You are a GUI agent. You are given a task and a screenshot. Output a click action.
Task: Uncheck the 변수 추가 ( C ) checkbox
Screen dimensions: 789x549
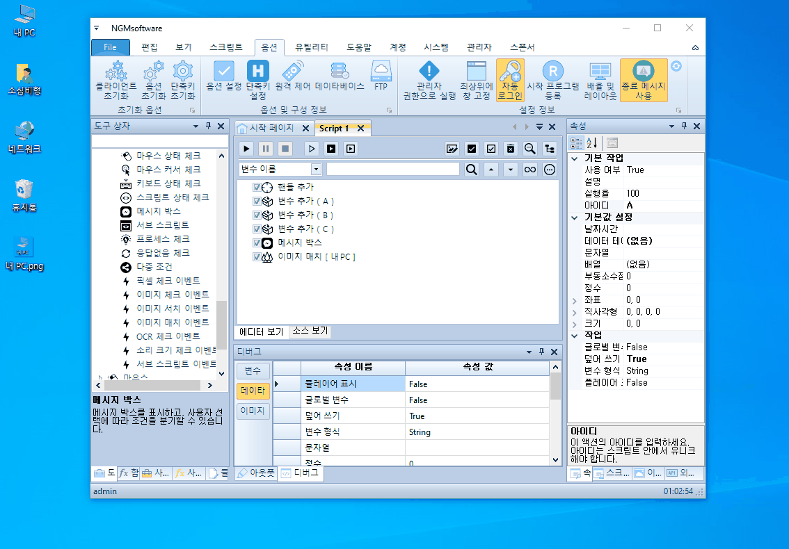click(x=257, y=229)
